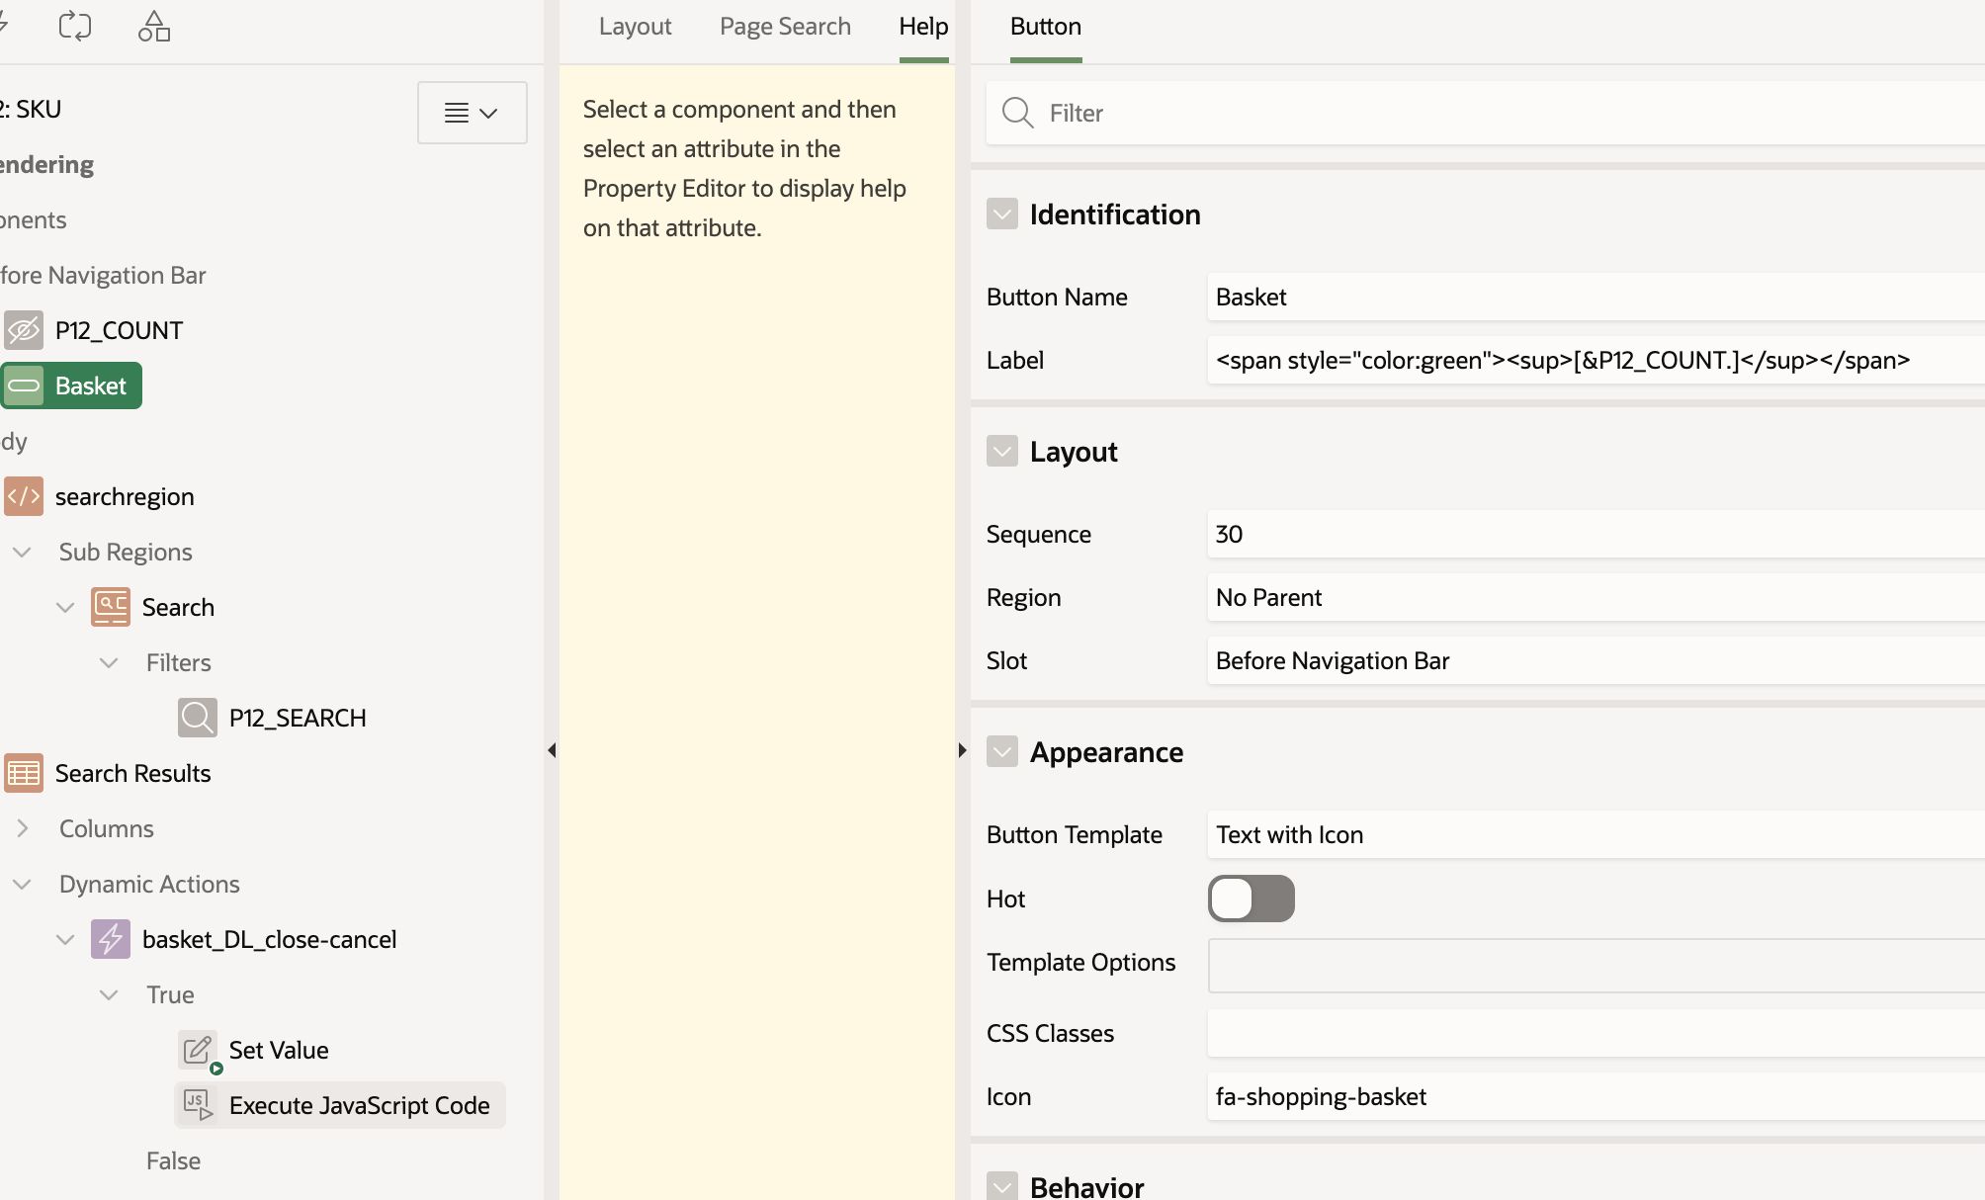Select the Search Results table icon
Screen dimensions: 1985x1200
tap(24, 773)
